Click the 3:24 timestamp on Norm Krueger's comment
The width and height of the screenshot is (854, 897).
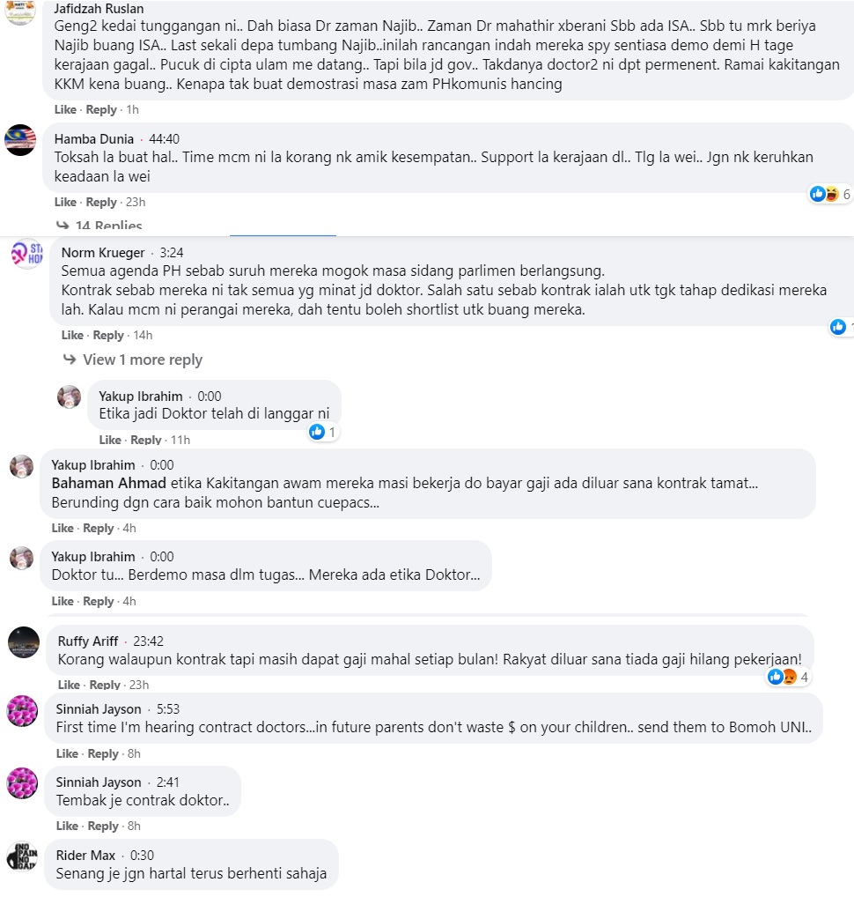point(172,253)
